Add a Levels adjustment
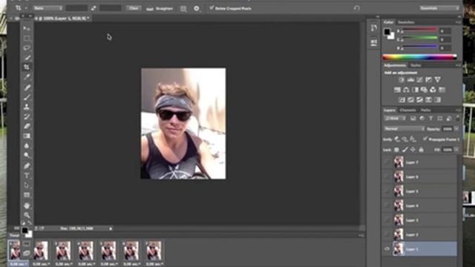Screen dimensions: 475x267 pos(410,80)
